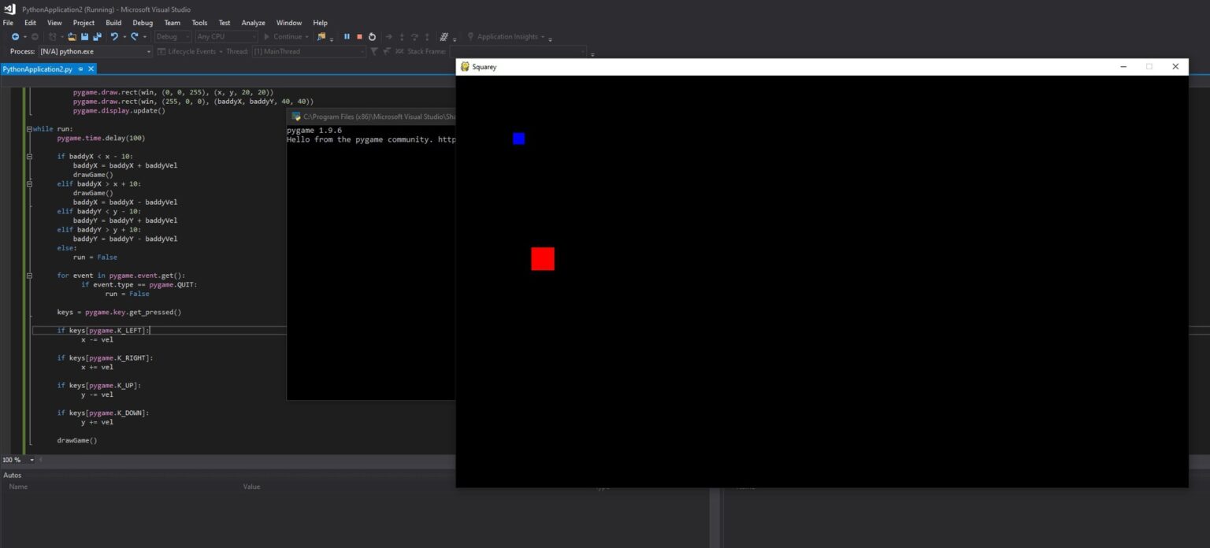1210x548 pixels.
Task: Open the Debug menu
Action: tap(143, 23)
